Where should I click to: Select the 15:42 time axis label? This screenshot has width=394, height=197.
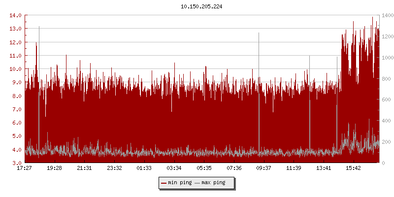coord(353,168)
